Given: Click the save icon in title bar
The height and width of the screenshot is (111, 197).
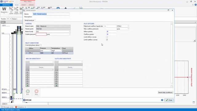Looking at the screenshot, I should click(5, 2).
